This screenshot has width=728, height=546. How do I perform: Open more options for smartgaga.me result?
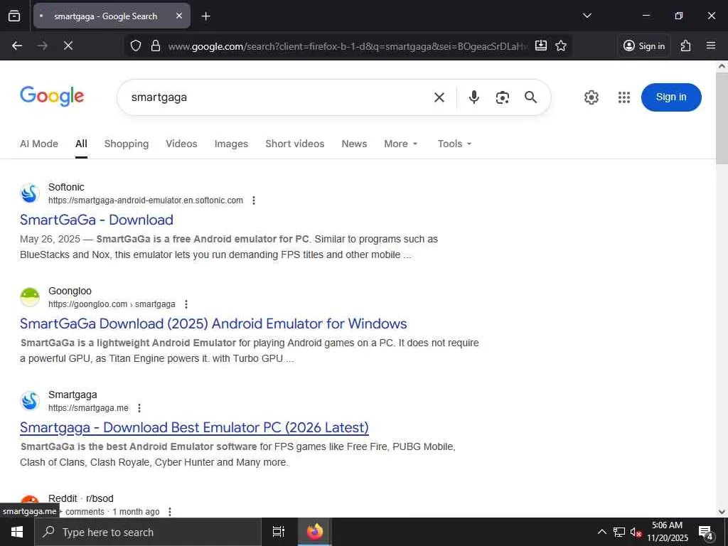[x=139, y=407]
